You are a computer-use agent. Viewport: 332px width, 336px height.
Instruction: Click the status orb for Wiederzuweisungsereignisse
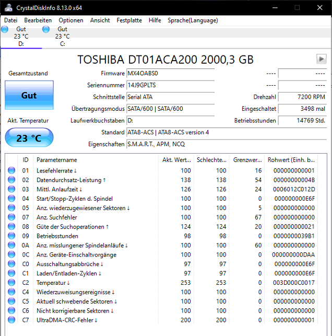tap(11, 292)
